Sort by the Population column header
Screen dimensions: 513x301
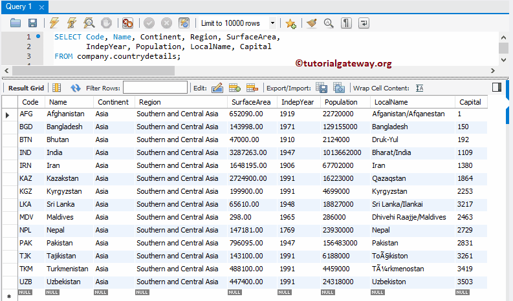pos(341,102)
